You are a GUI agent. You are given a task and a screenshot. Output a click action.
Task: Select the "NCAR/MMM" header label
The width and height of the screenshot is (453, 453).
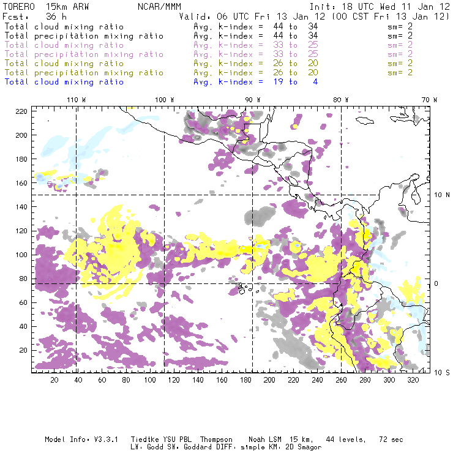pos(159,7)
